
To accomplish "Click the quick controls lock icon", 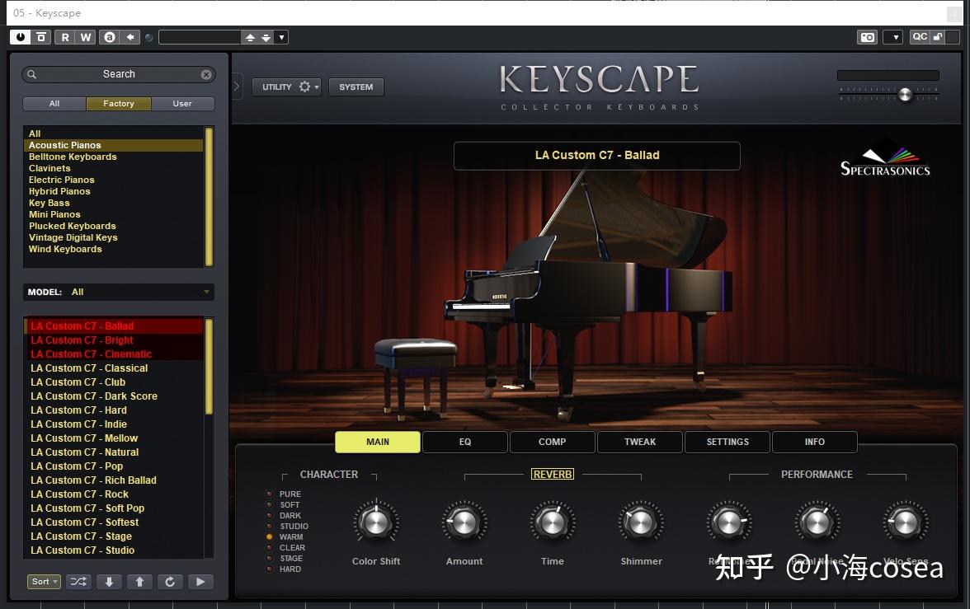I will [x=938, y=37].
